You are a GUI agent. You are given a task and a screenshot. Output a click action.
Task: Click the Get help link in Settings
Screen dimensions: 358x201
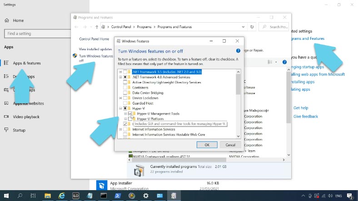point(301,108)
